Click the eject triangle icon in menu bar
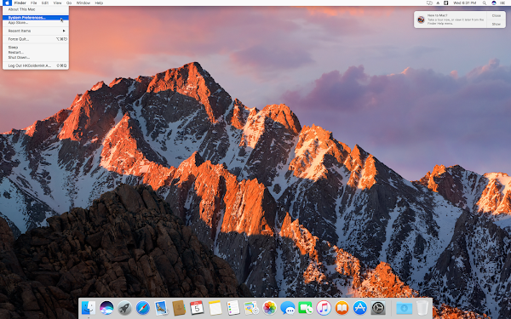The height and width of the screenshot is (319, 511). 438,3
